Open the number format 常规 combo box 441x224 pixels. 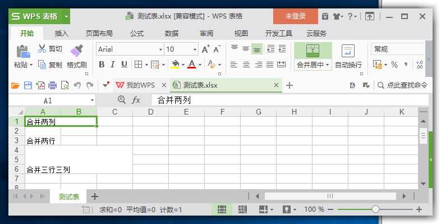coord(397,49)
